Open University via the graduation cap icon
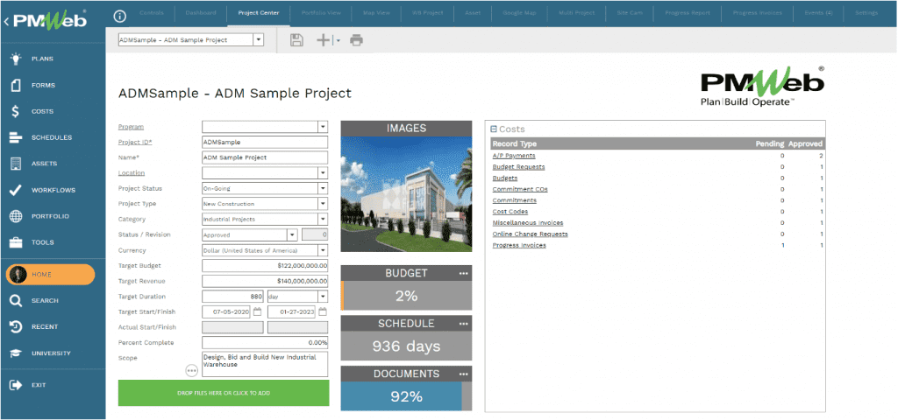 16,353
